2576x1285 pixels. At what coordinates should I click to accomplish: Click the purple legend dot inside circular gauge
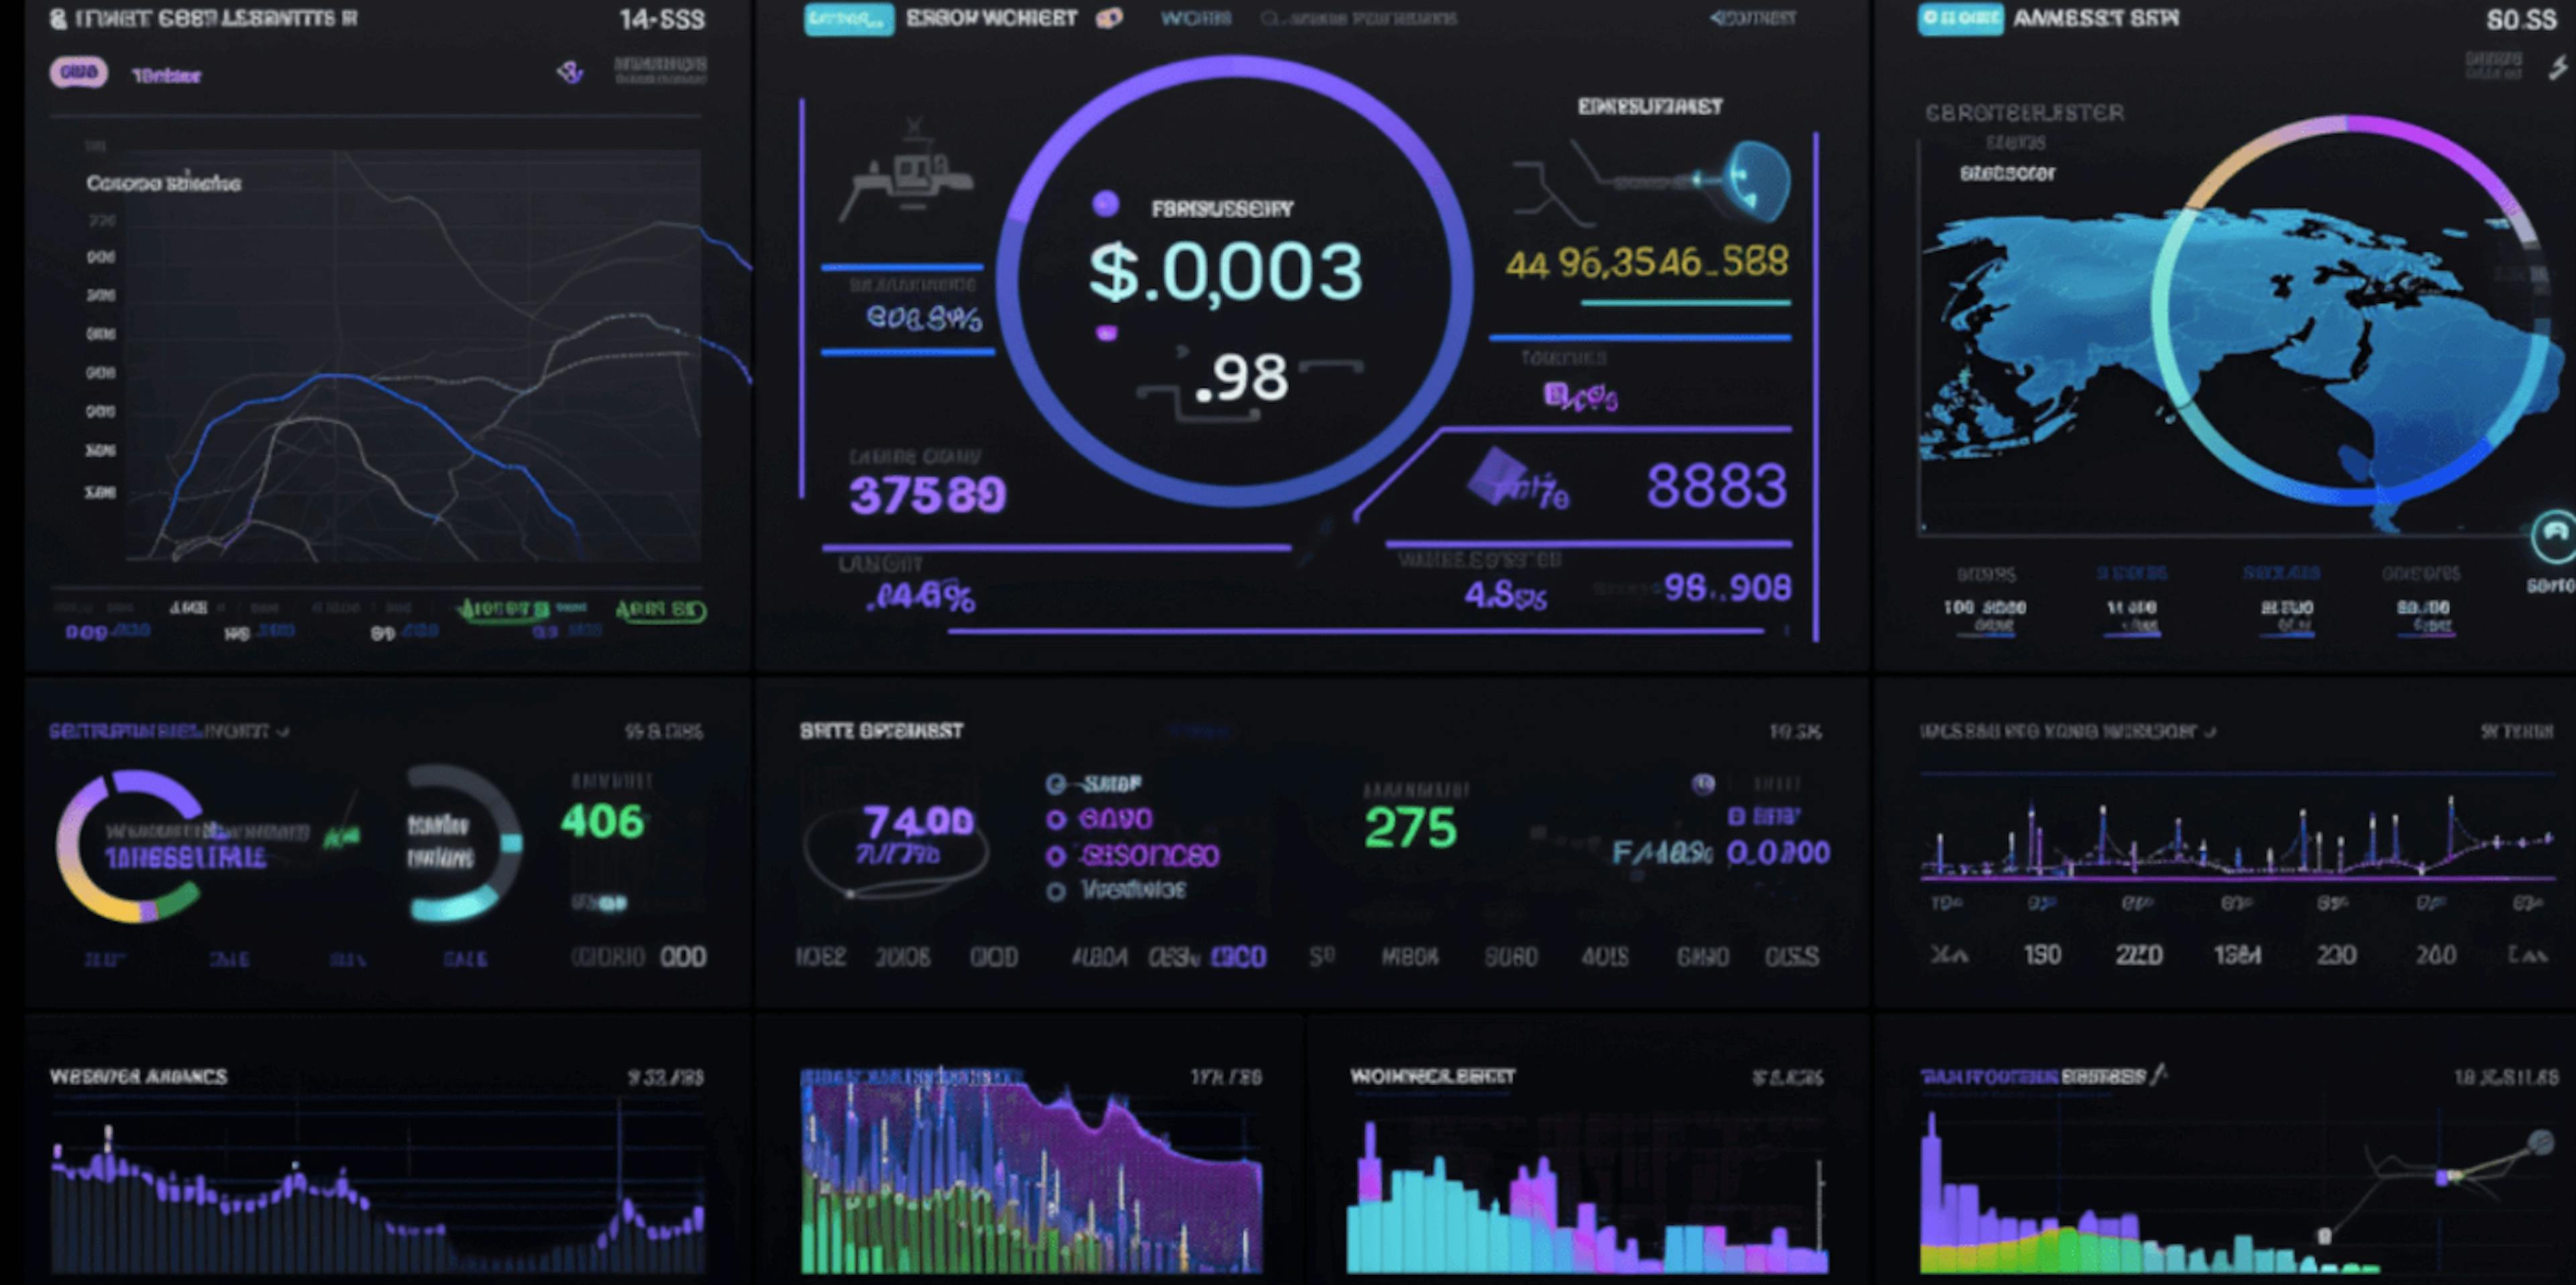pos(1105,205)
